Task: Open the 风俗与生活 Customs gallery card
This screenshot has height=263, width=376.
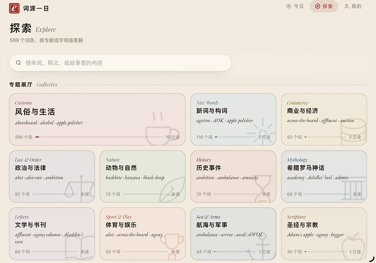Action: (x=97, y=119)
